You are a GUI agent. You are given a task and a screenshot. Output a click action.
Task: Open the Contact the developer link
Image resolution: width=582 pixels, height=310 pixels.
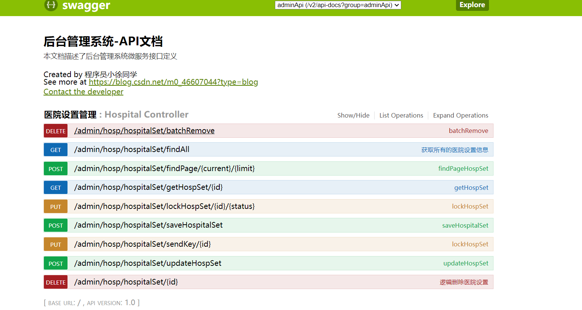click(83, 91)
